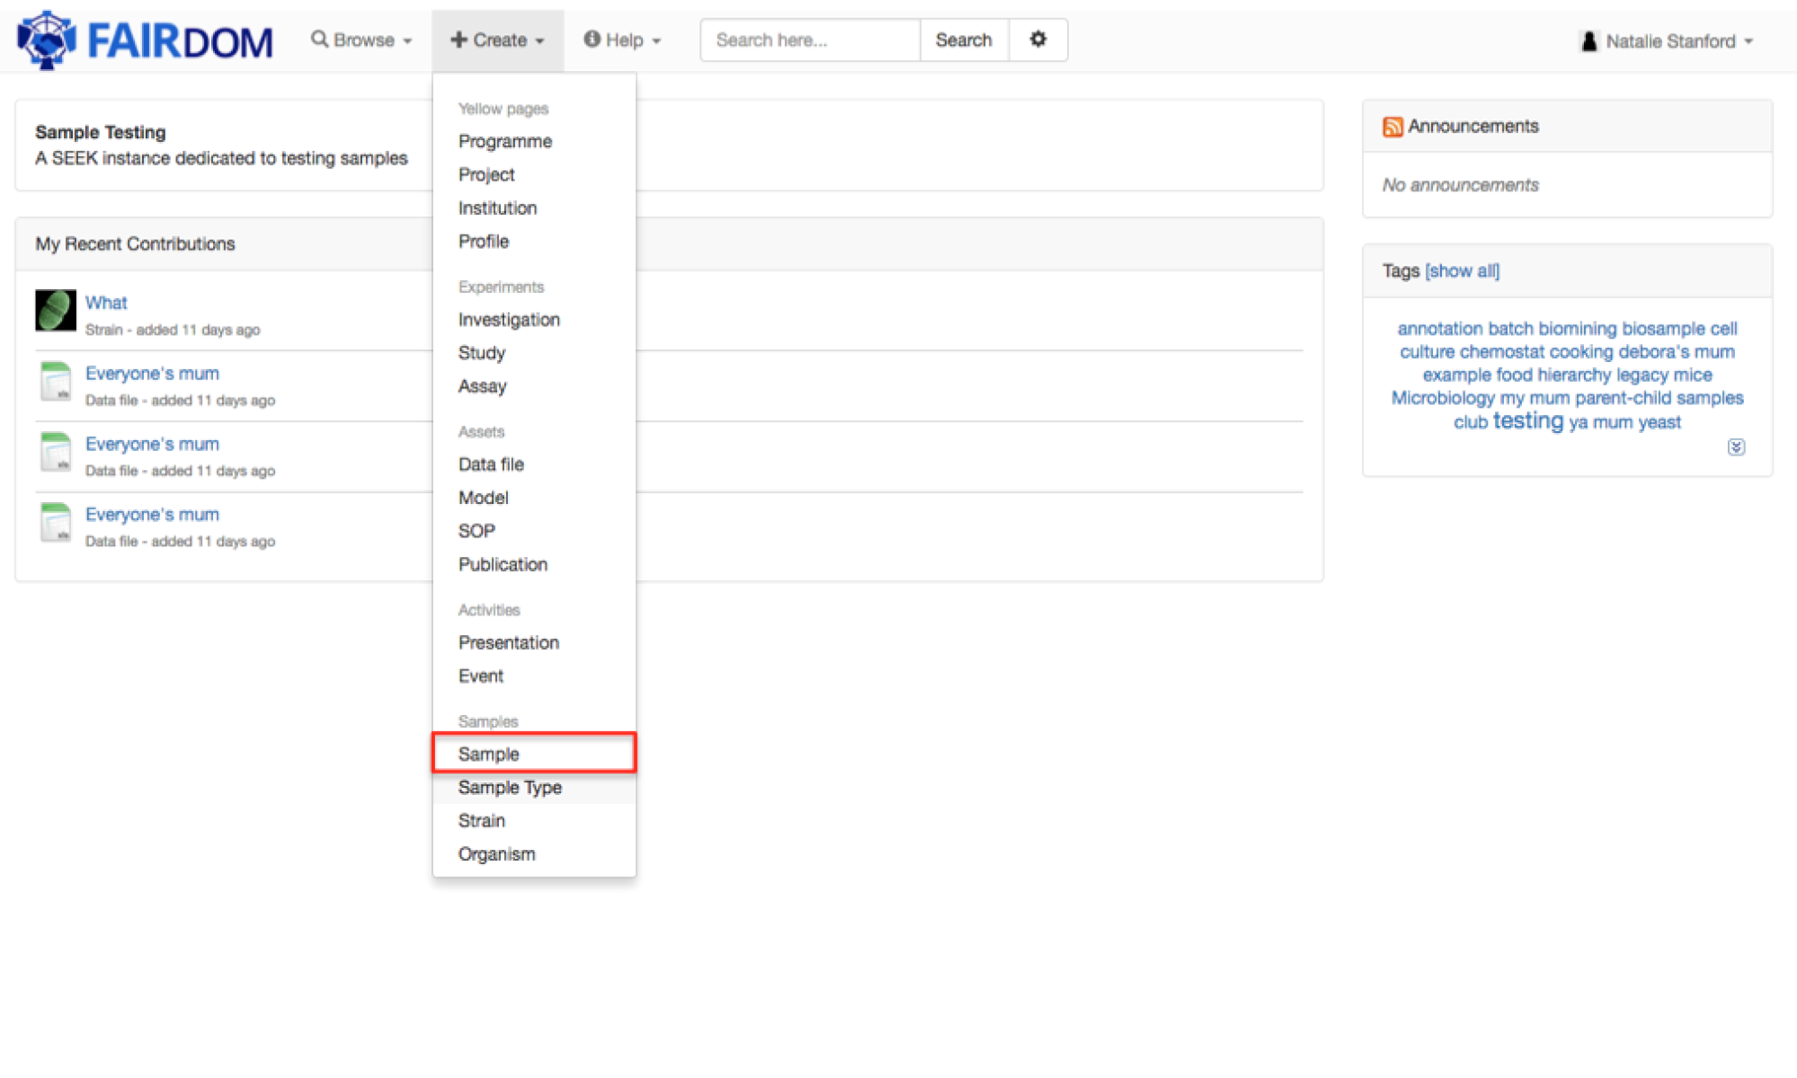1797x1078 pixels.
Task: Choose Data file under Assets
Action: (x=491, y=464)
